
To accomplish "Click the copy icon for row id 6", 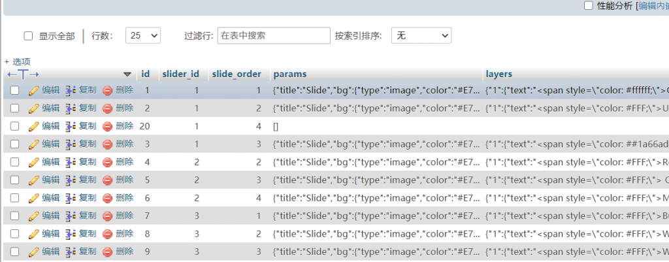I will coord(71,197).
